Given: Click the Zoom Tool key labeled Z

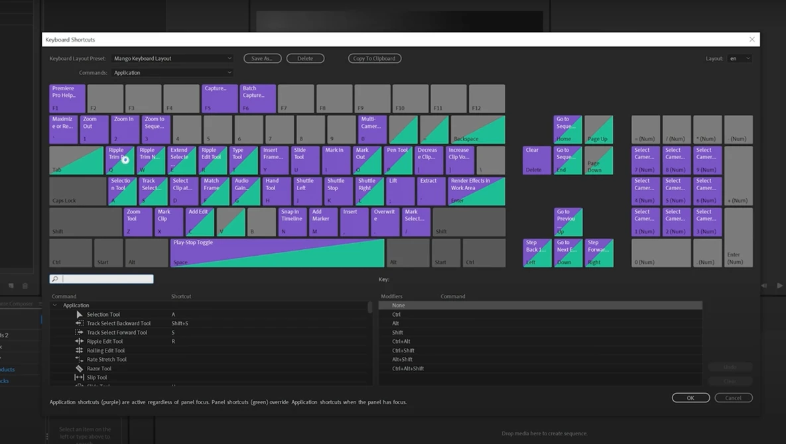Looking at the screenshot, I should [x=138, y=222].
